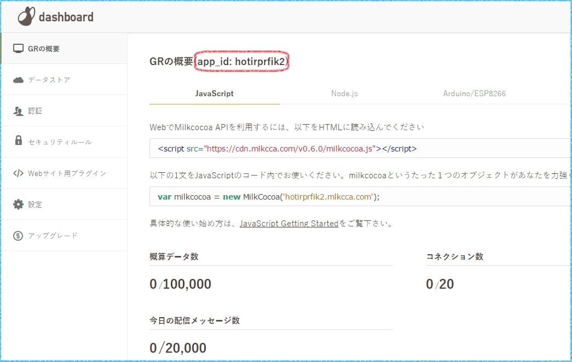Go to セキュリティルール sidebar item
The width and height of the screenshot is (572, 362).
coord(60,142)
